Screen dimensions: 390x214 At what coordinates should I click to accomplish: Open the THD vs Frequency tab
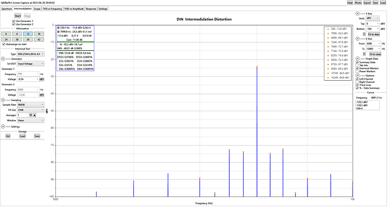pos(52,8)
